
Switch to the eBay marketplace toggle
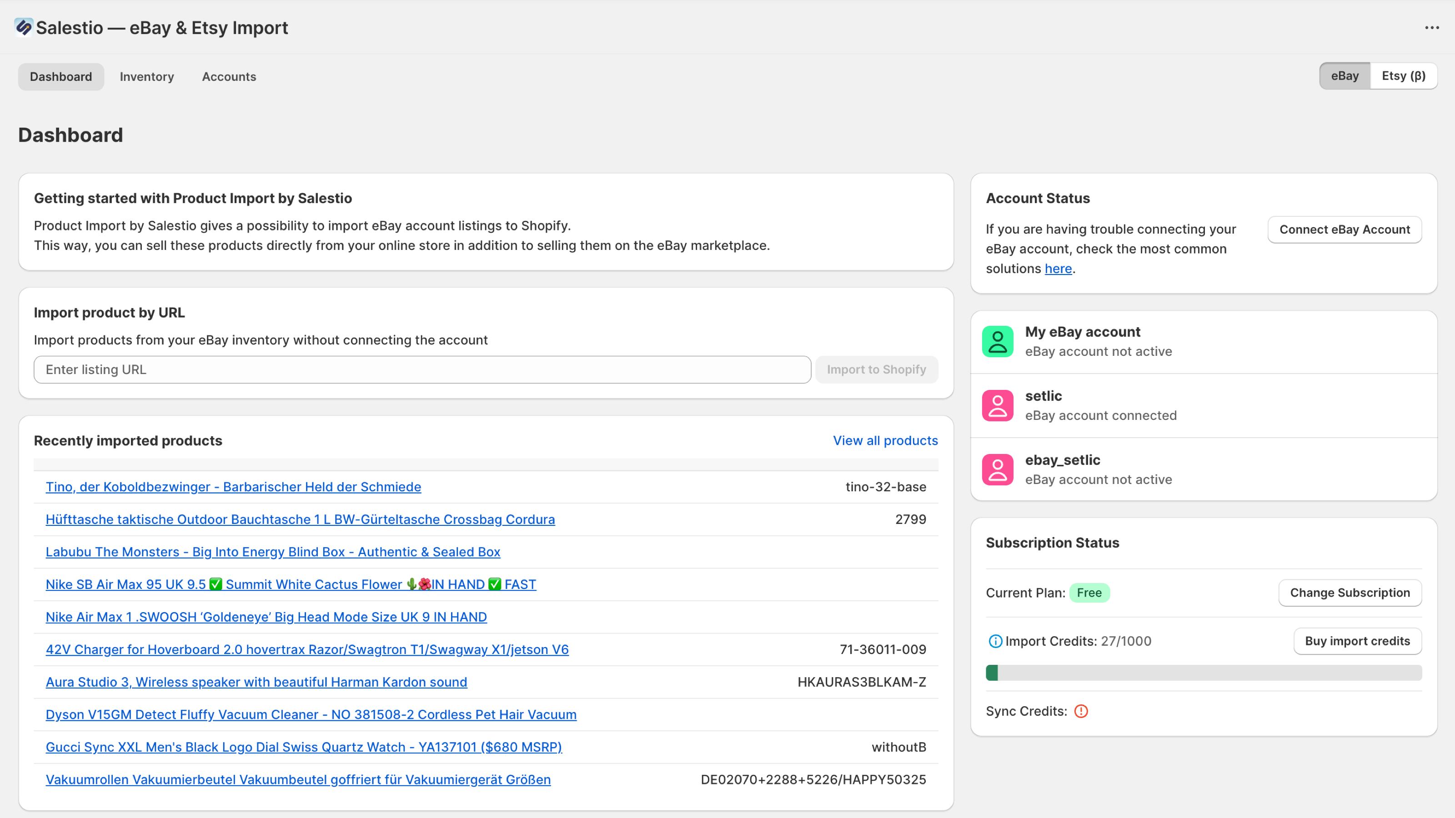(1345, 75)
